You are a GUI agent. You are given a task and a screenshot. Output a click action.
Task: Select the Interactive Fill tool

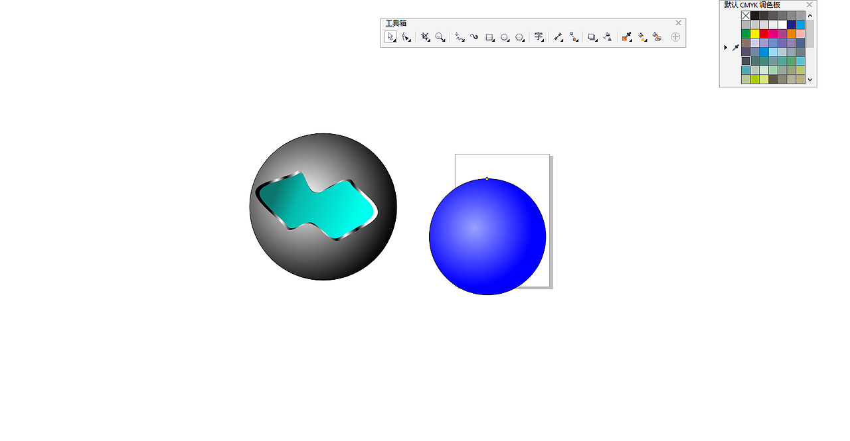tap(643, 37)
